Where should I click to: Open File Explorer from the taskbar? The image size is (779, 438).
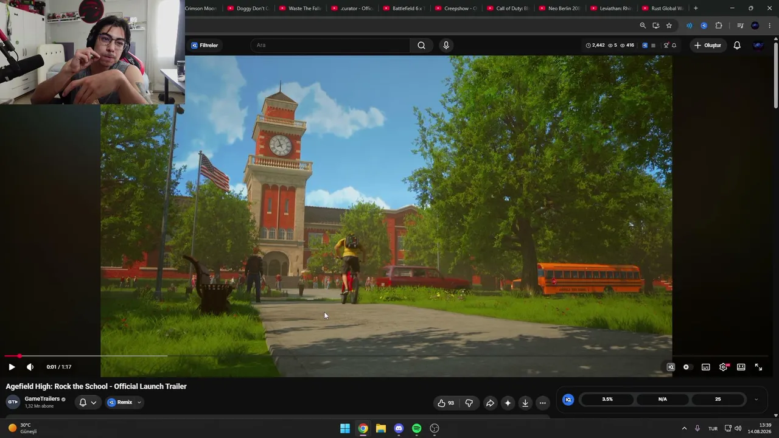[381, 428]
